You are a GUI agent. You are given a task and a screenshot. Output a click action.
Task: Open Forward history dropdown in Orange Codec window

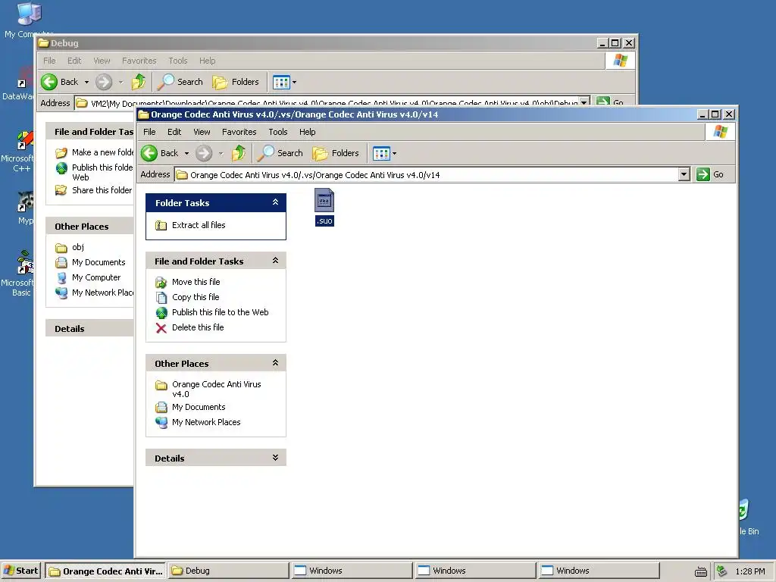(221, 153)
